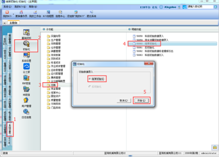Image resolution: width=219 pixels, height=157 pixels.
Task: Select the 反初始化 radio button
Action: [x=90, y=86]
